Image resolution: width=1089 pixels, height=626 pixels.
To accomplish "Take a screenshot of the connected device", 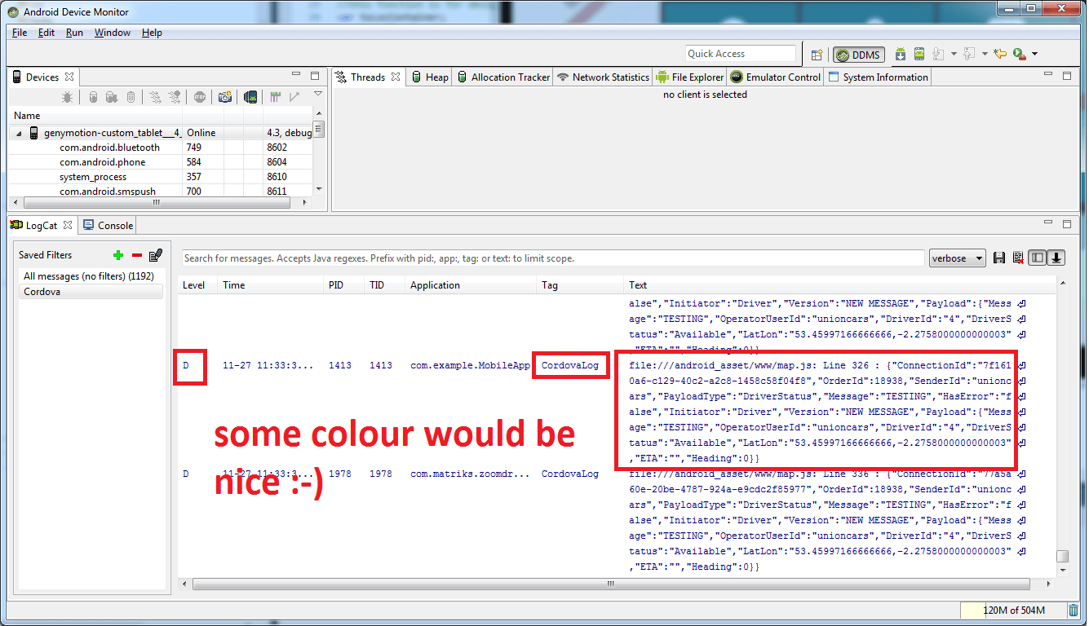I will tap(225, 97).
